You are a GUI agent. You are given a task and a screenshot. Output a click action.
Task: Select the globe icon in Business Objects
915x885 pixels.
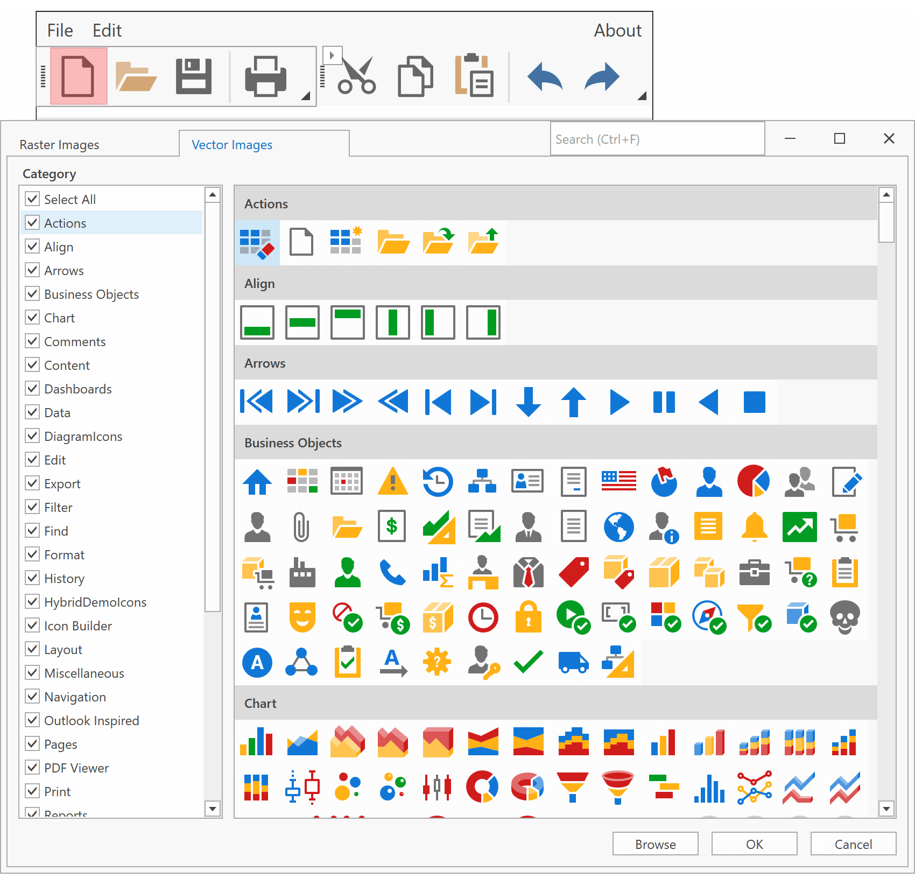point(618,527)
